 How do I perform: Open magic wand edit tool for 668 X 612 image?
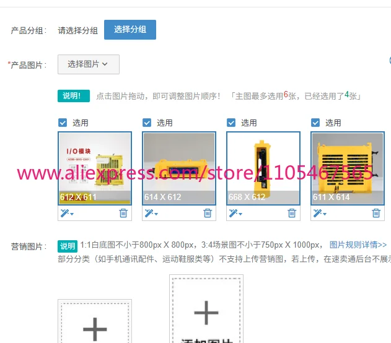pyautogui.click(x=235, y=213)
